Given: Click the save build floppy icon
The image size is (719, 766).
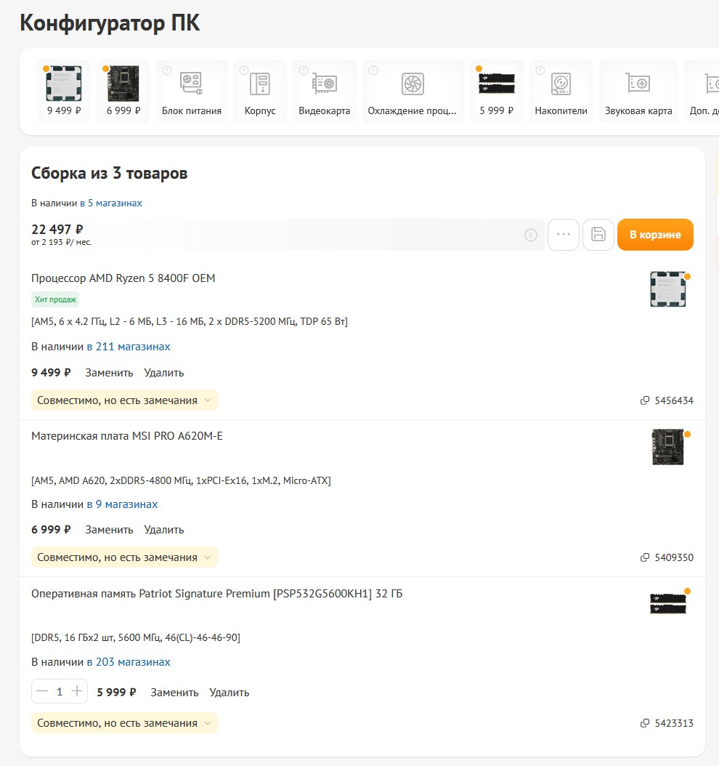Looking at the screenshot, I should point(598,235).
